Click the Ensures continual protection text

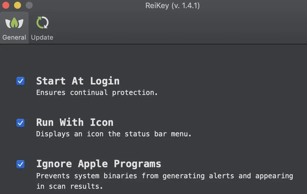(97, 92)
